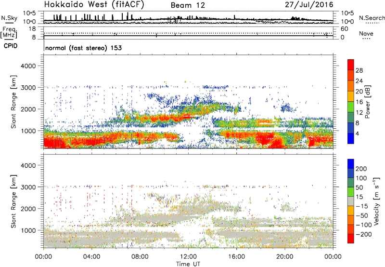Click the "Slant Range [km]" label of the velocity panel
The image size is (385, 267).
point(13,201)
